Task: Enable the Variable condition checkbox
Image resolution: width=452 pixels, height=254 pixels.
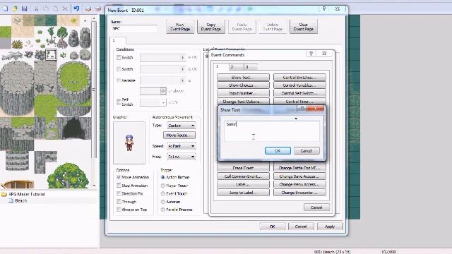Action: pyautogui.click(x=119, y=80)
